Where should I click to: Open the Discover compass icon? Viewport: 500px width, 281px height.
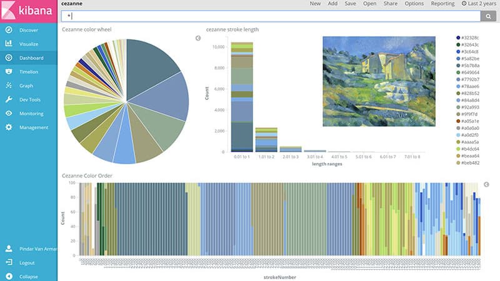[9, 30]
